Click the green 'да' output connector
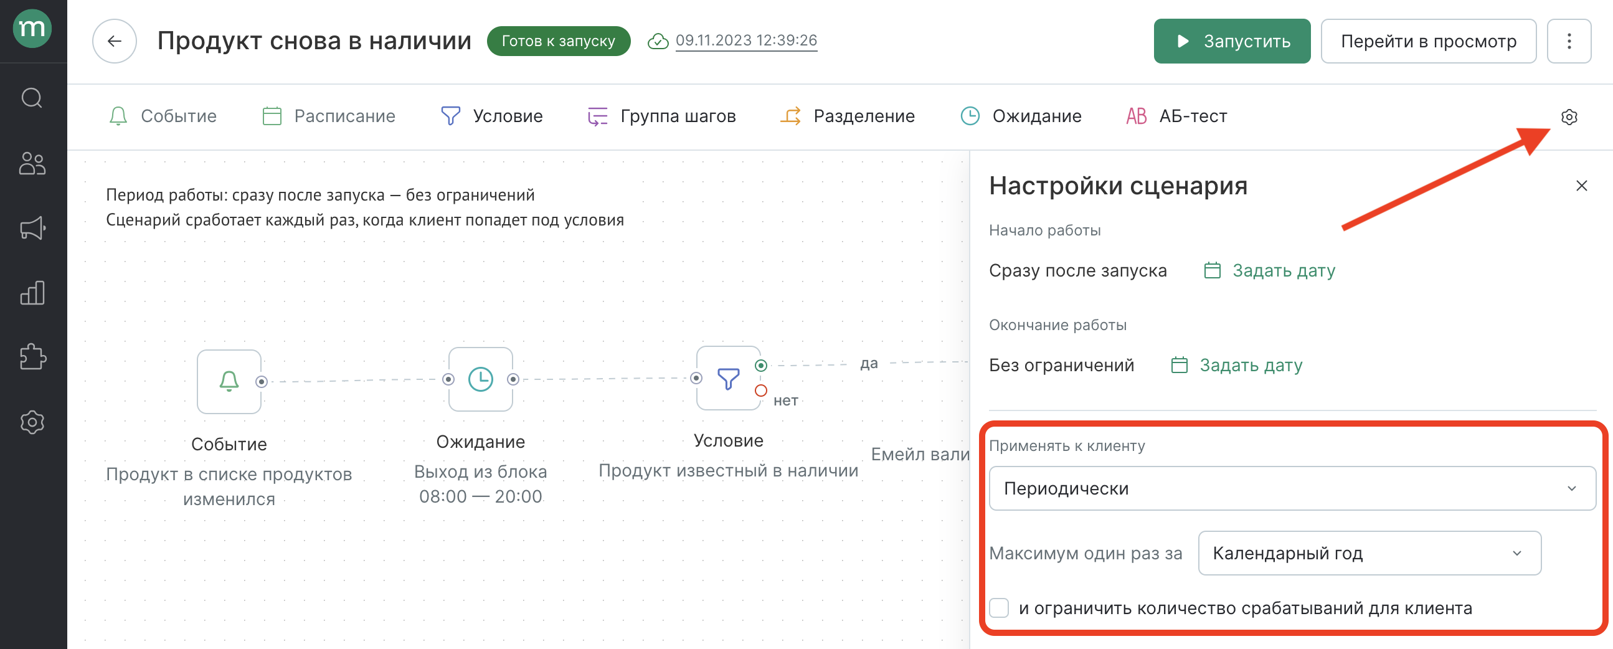1613x649 pixels. pos(761,365)
